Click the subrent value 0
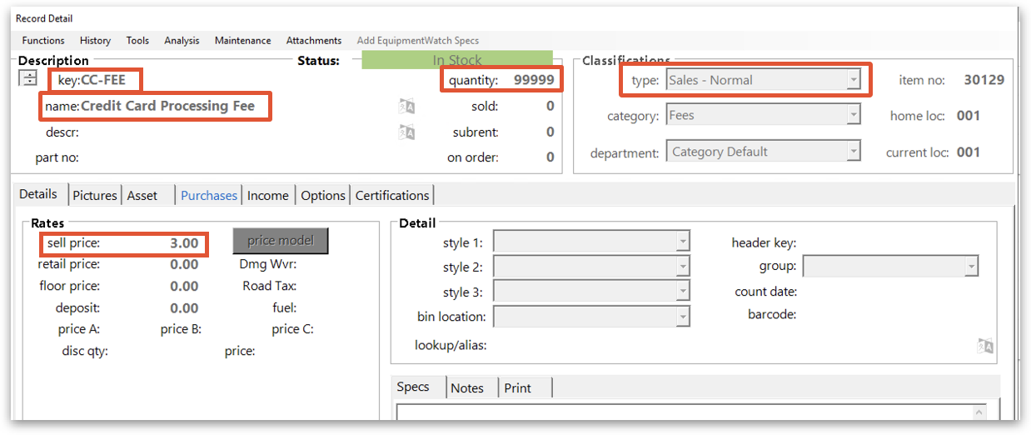Screen dimensions: 1031x435 [550, 132]
